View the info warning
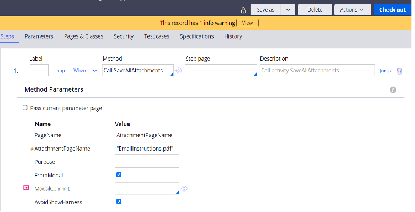 (247, 23)
